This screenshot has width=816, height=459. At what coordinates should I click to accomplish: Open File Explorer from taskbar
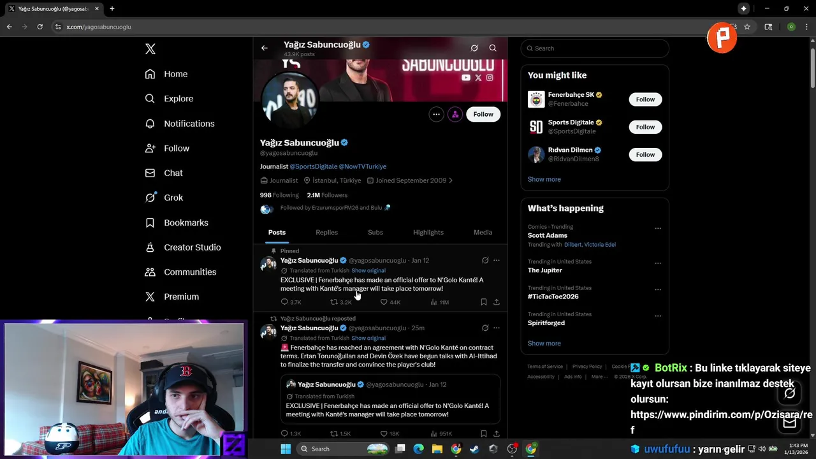point(437,449)
